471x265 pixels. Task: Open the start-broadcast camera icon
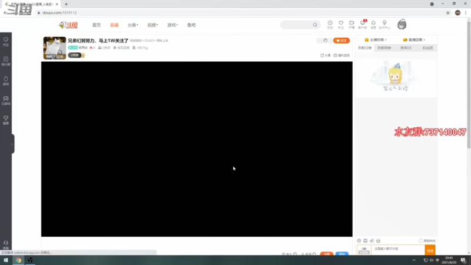(351, 24)
